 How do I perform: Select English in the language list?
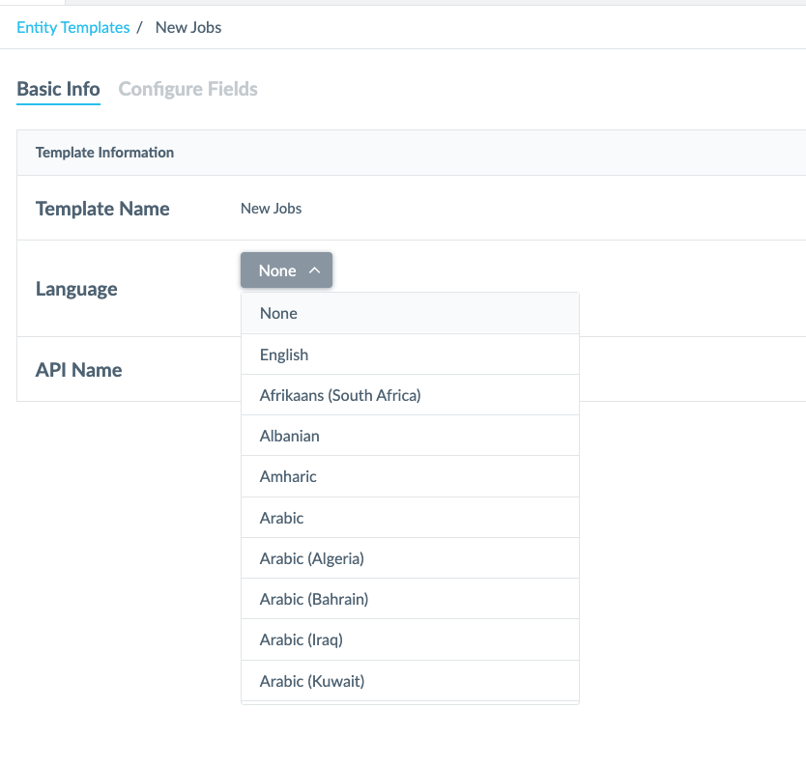(x=410, y=355)
